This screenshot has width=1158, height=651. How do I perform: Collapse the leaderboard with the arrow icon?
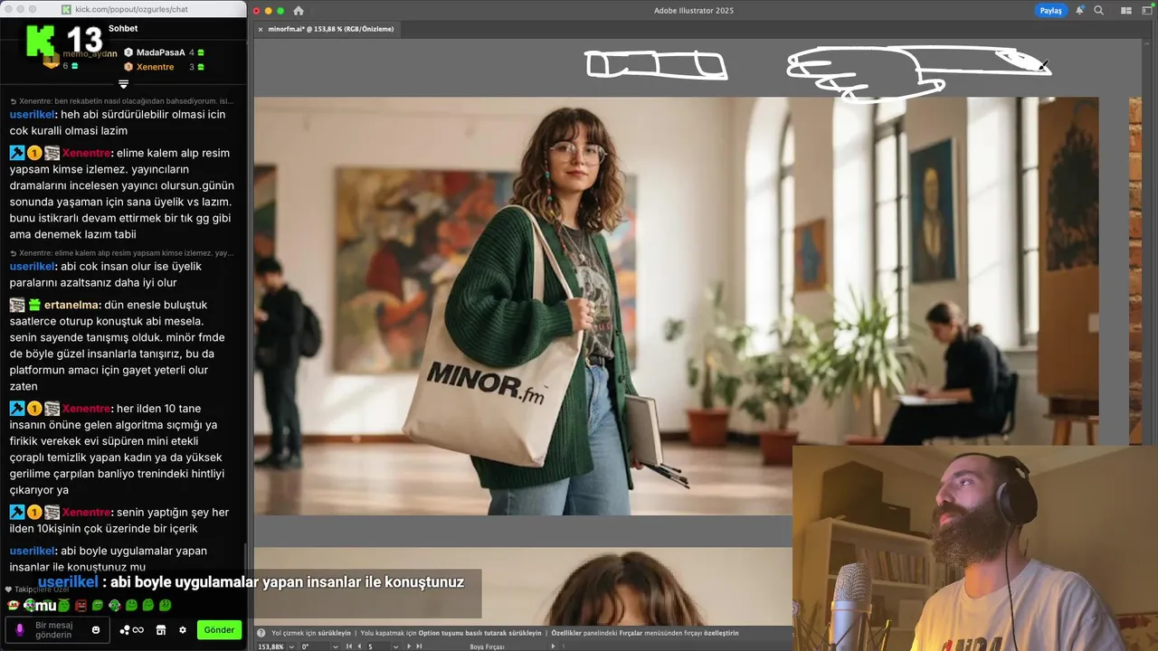tap(124, 84)
